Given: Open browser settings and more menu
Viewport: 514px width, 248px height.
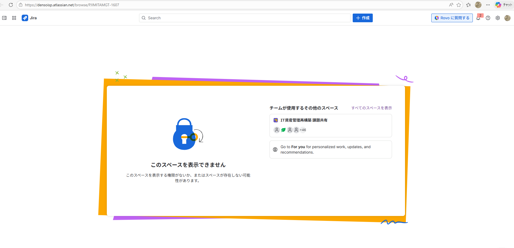Looking at the screenshot, I should pos(488,5).
